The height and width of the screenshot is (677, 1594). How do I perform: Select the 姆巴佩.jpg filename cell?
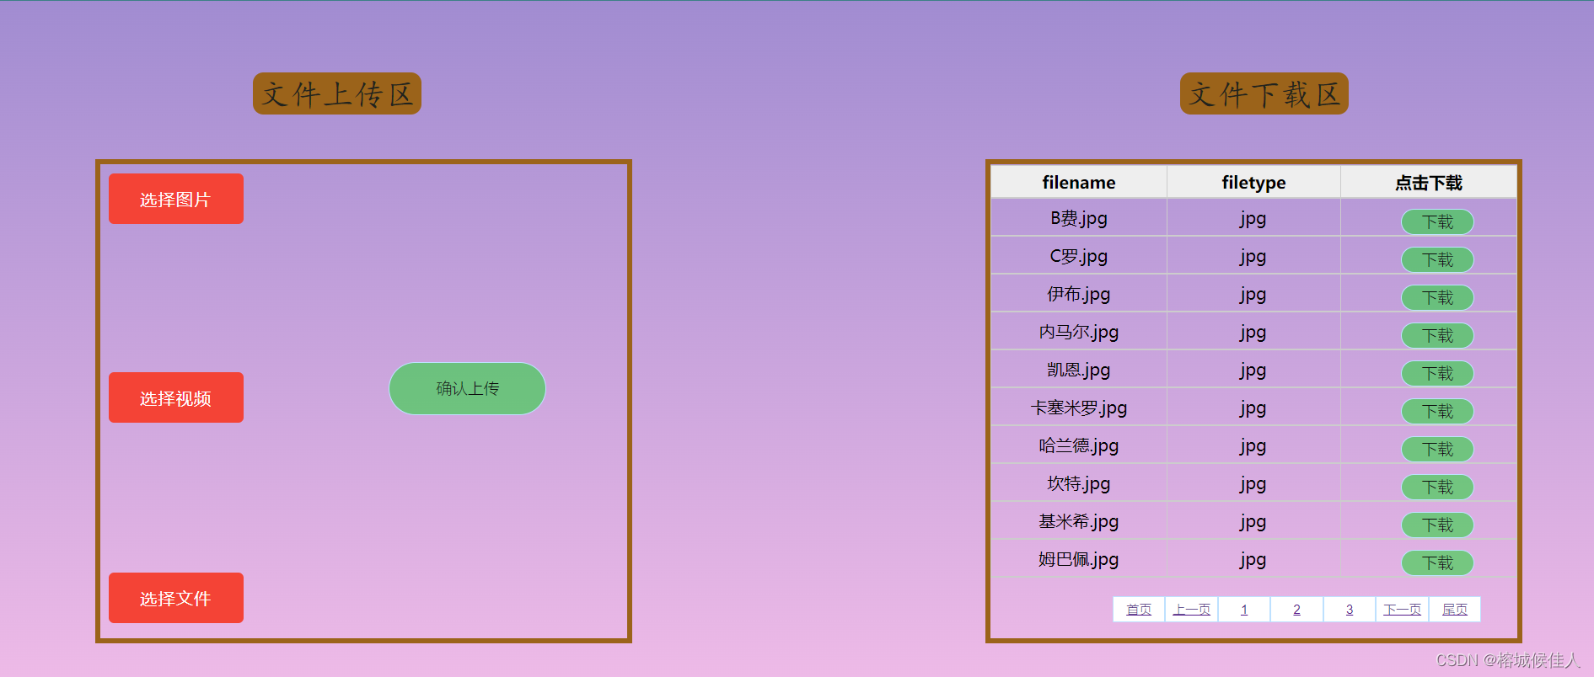point(1079,559)
